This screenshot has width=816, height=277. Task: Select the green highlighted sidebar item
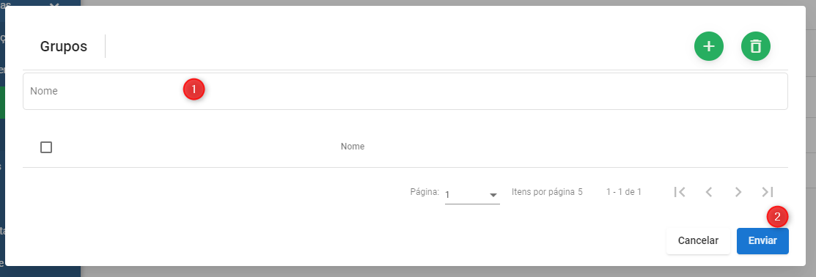click(x=3, y=103)
